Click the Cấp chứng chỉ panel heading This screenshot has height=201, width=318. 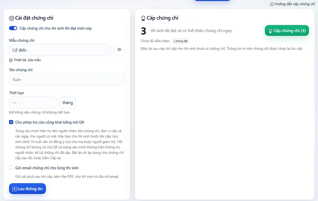pyautogui.click(x=160, y=18)
